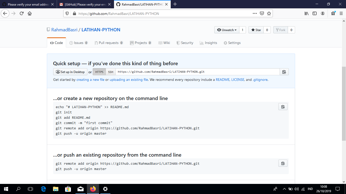Open the Unwatch dropdown menu
The image size is (346, 194).
pyautogui.click(x=226, y=30)
